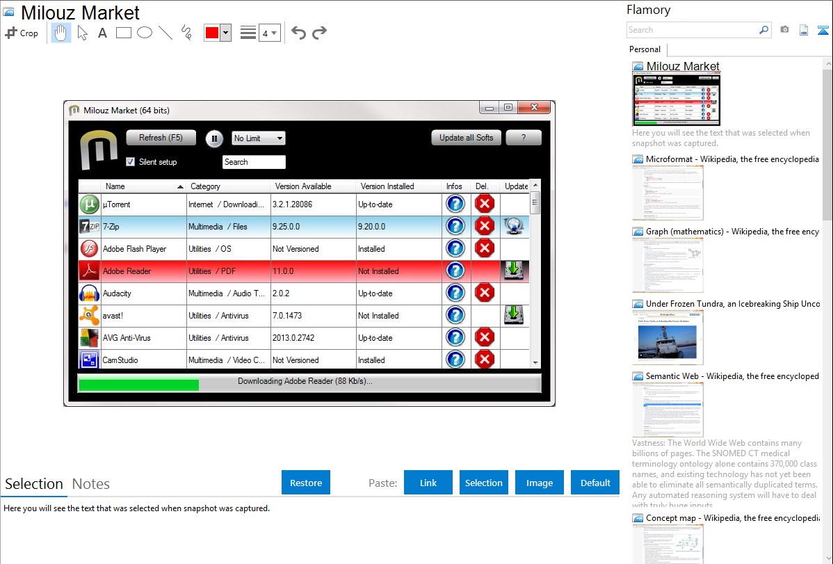Select the avast! row name
This screenshot has width=833, height=564.
click(x=113, y=315)
